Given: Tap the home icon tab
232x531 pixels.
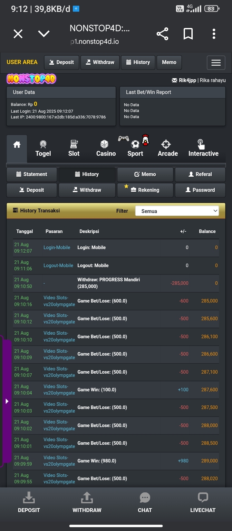Looking at the screenshot, I should 17,145.
